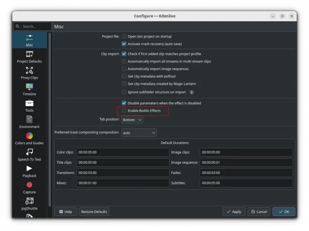The width and height of the screenshot is (309, 231).
Task: Open Preferred track compositing composition dropdown
Action: pos(139,133)
